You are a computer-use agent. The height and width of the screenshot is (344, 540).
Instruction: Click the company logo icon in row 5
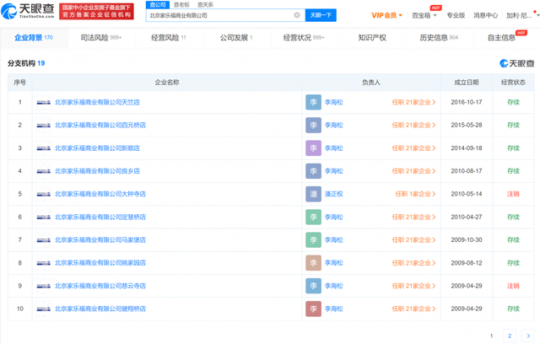click(43, 194)
